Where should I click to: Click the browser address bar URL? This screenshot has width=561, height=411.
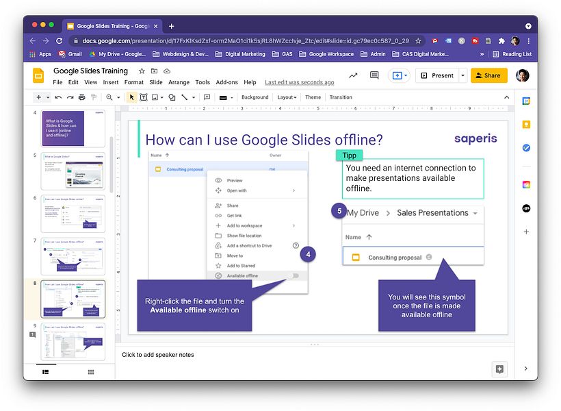tap(246, 41)
